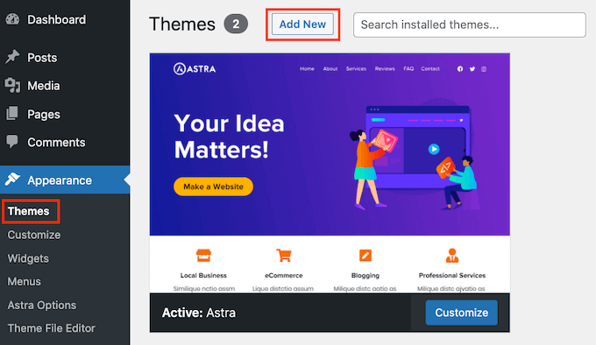Click the "Blogging" label text
This screenshot has width=596, height=345.
[365, 276]
